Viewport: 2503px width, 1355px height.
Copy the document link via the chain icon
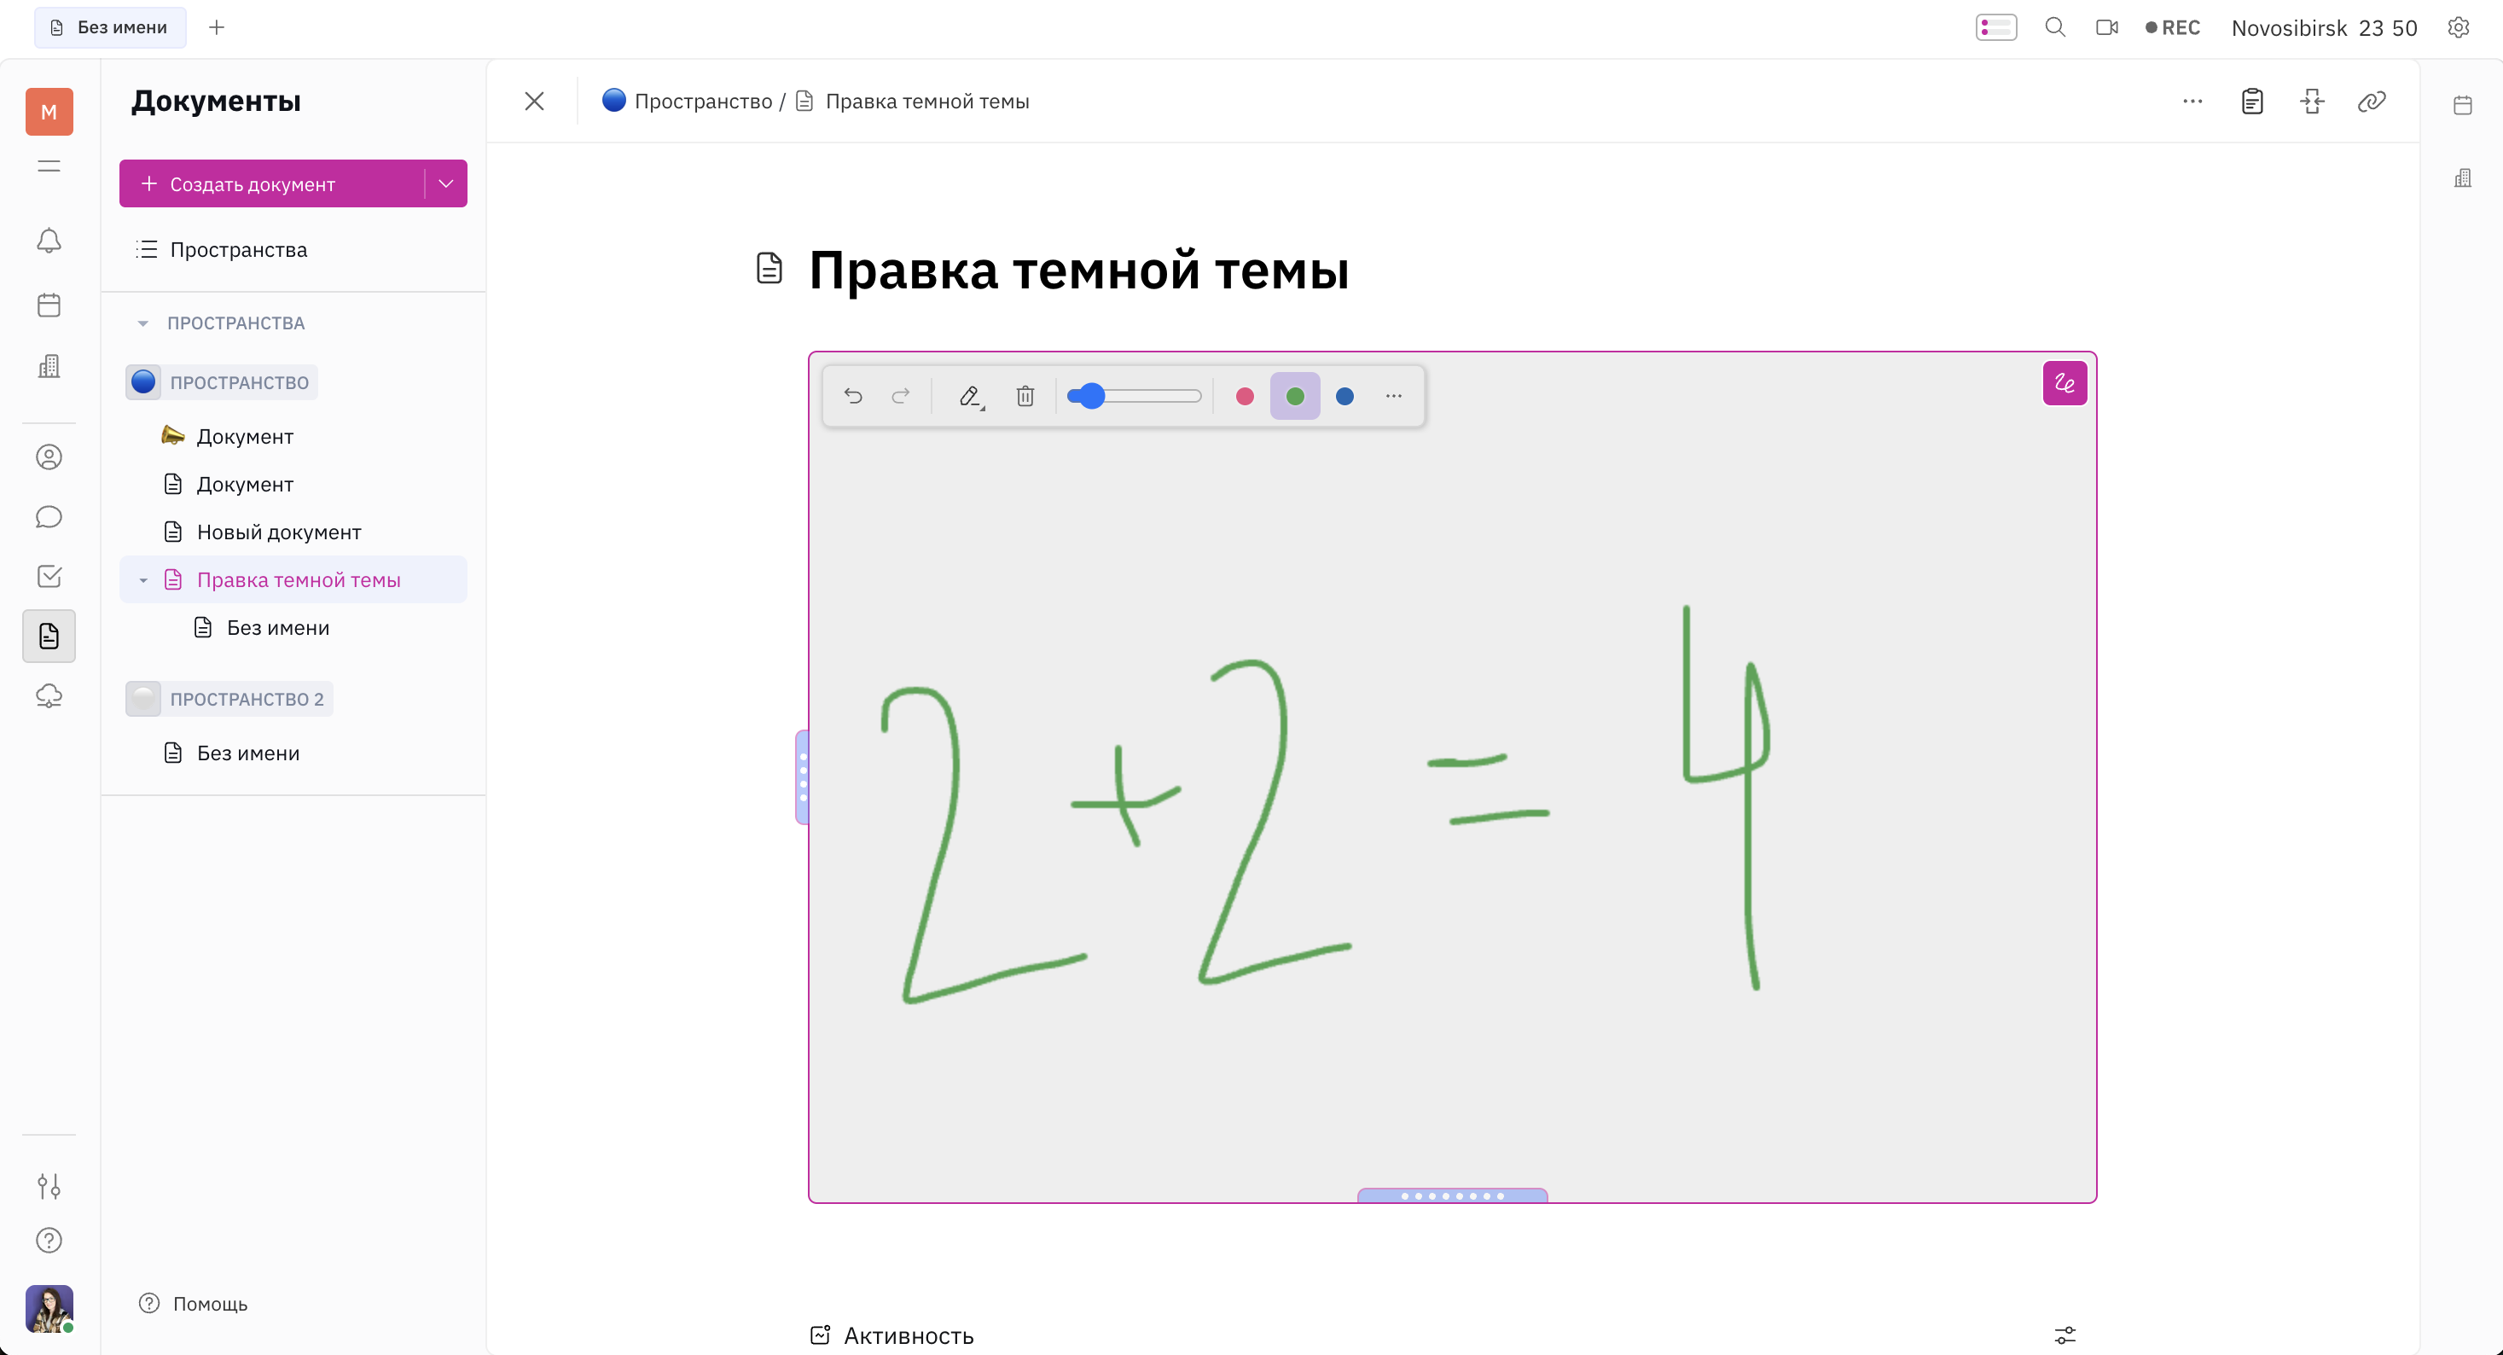tap(2371, 101)
